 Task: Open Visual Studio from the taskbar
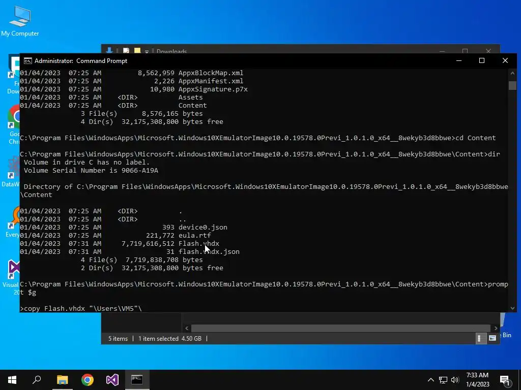point(112,380)
